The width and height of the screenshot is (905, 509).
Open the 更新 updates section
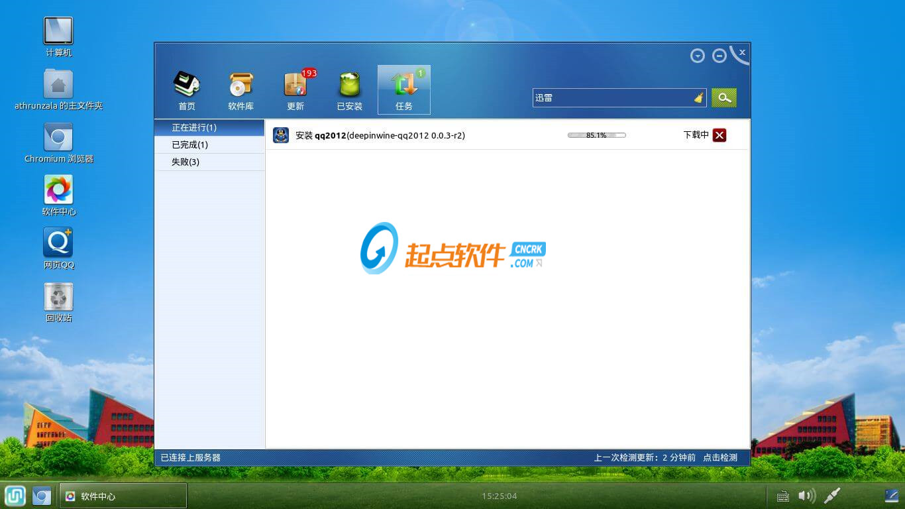click(x=295, y=91)
